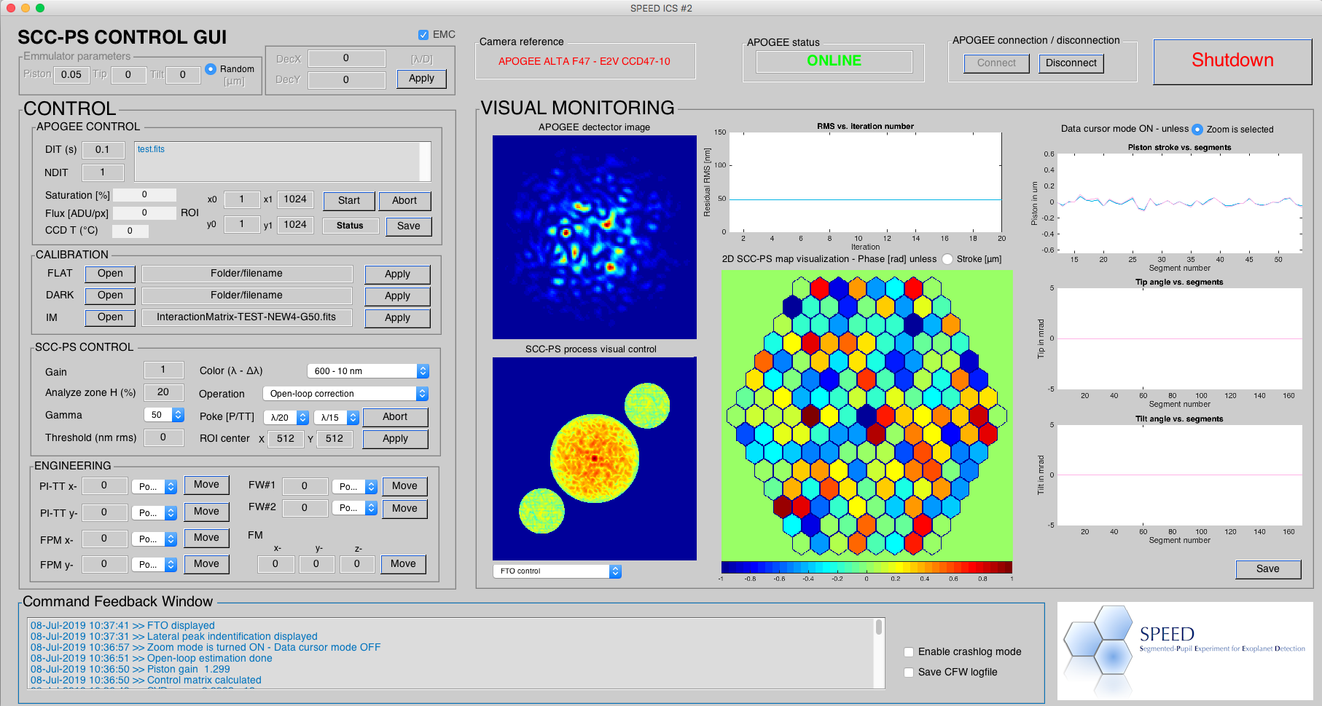Open the Poke λ/15 dropdown

(x=337, y=418)
